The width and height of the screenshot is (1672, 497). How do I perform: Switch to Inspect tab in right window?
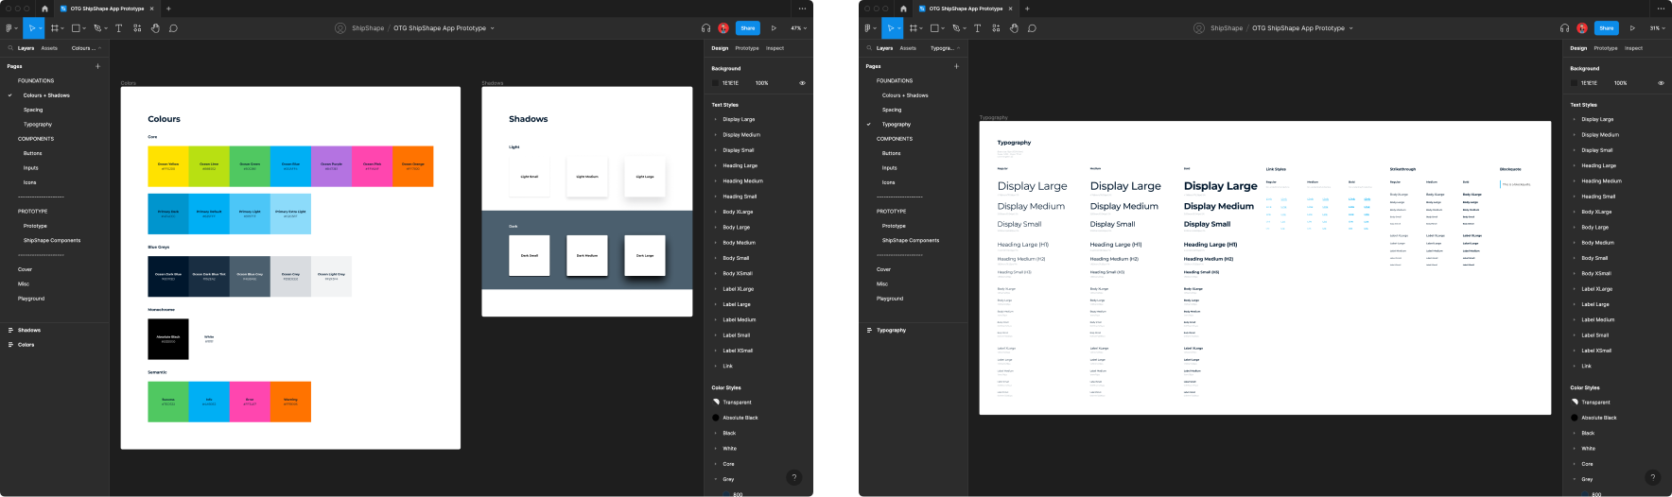pos(1633,48)
